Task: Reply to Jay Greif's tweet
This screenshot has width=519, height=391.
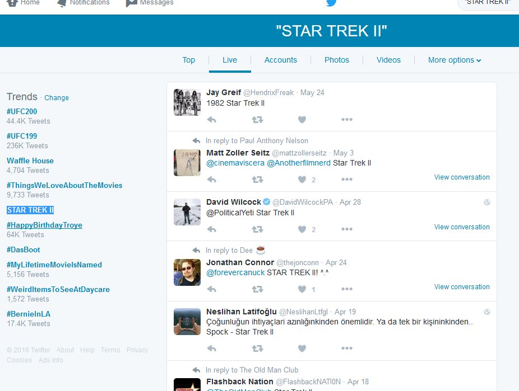Action: coord(211,120)
